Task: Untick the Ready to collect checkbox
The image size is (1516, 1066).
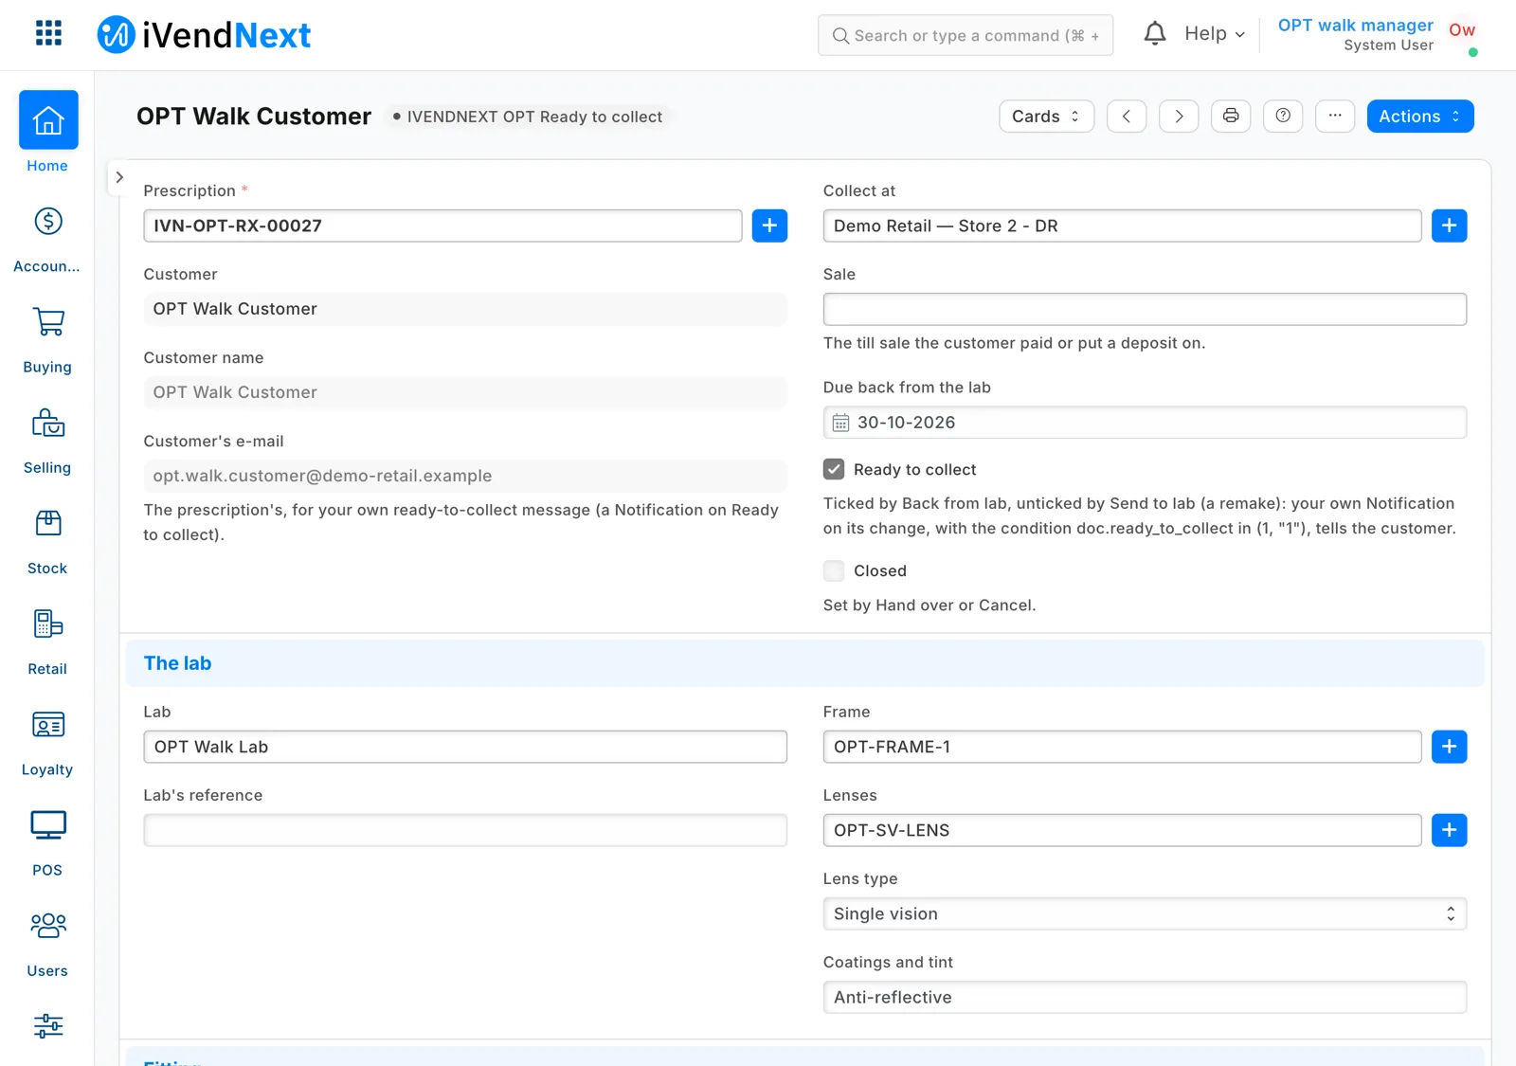Action: pyautogui.click(x=834, y=469)
